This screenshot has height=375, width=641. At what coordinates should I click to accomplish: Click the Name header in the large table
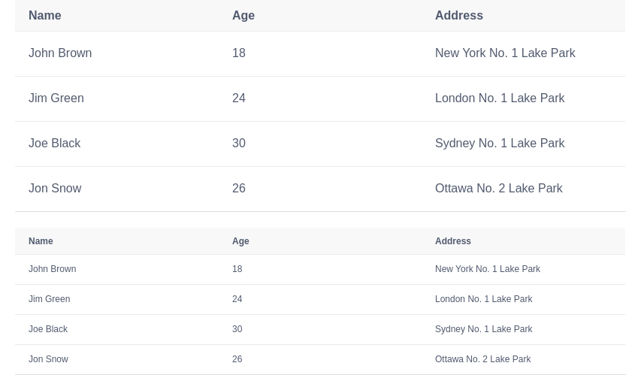point(44,15)
